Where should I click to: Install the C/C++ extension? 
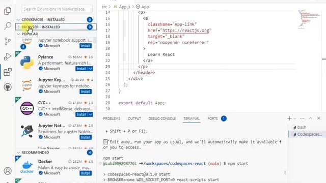[x=81, y=114]
